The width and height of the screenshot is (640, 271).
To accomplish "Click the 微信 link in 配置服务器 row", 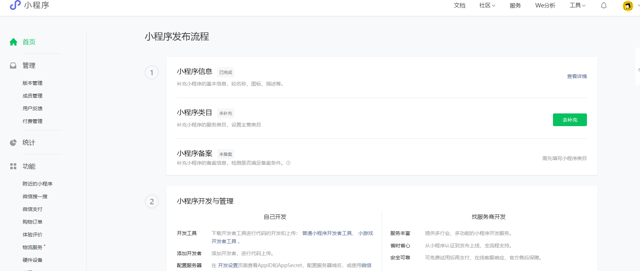I will pyautogui.click(x=367, y=265).
